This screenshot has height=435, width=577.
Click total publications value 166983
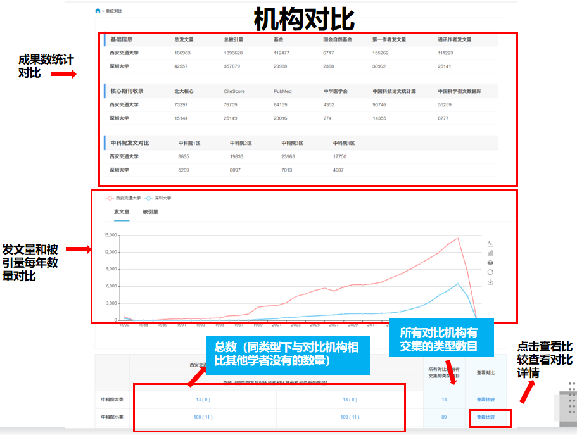pos(182,53)
